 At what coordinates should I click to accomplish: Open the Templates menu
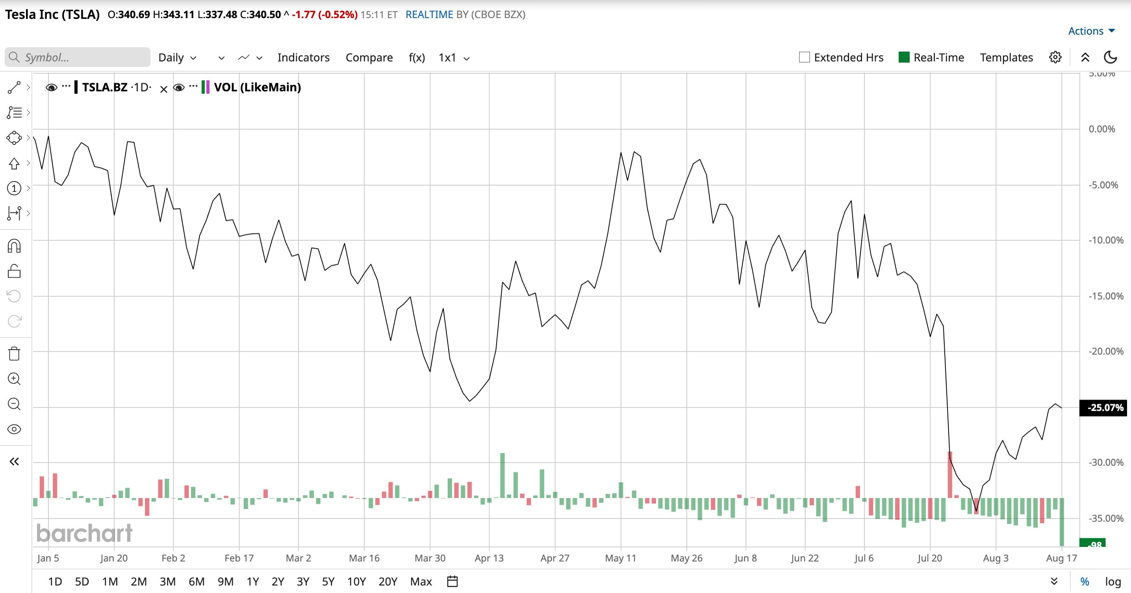point(1006,57)
